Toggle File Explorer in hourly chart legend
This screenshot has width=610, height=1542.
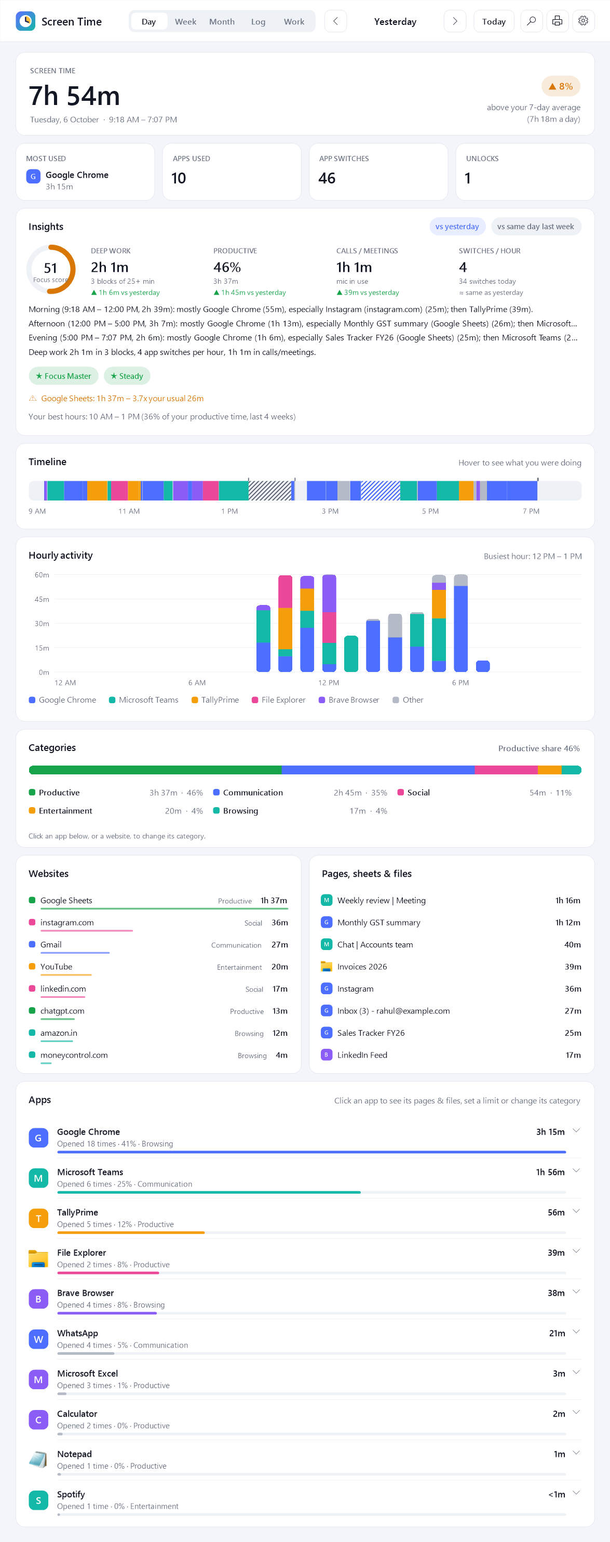pyautogui.click(x=279, y=700)
